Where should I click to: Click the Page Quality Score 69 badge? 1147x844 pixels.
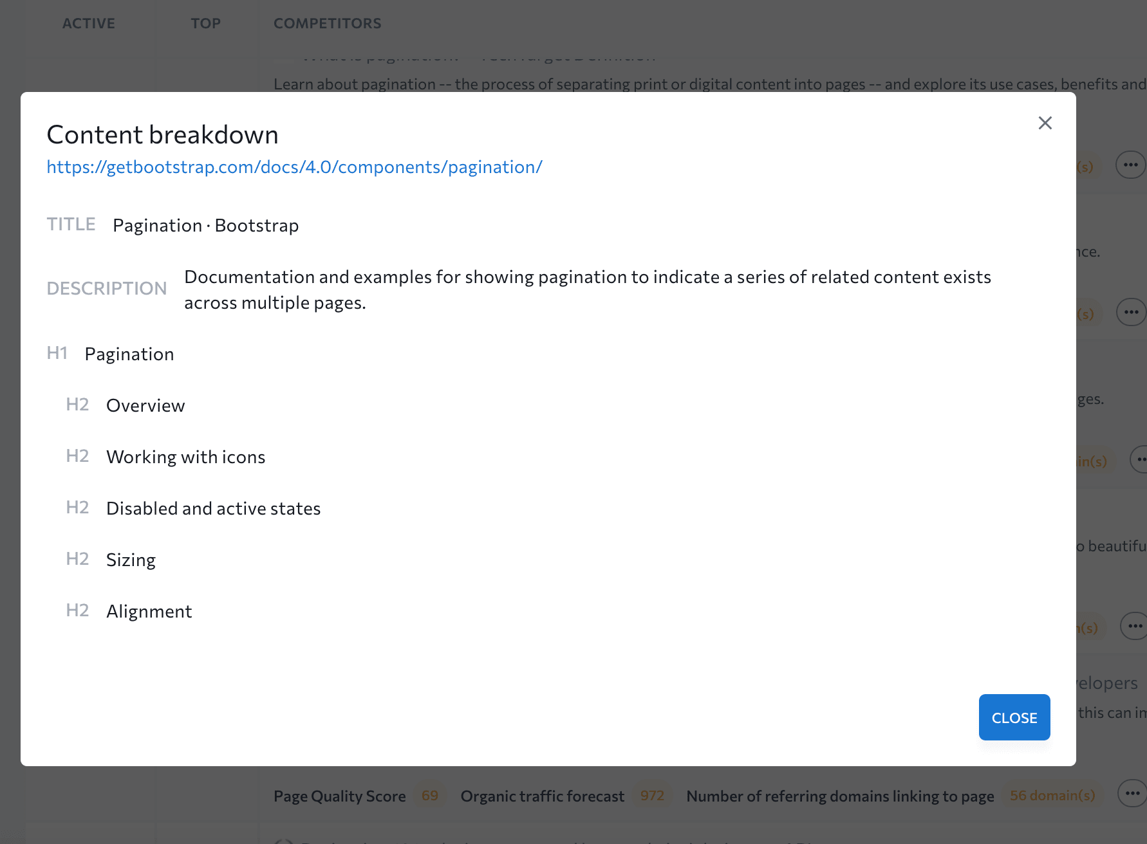[429, 796]
